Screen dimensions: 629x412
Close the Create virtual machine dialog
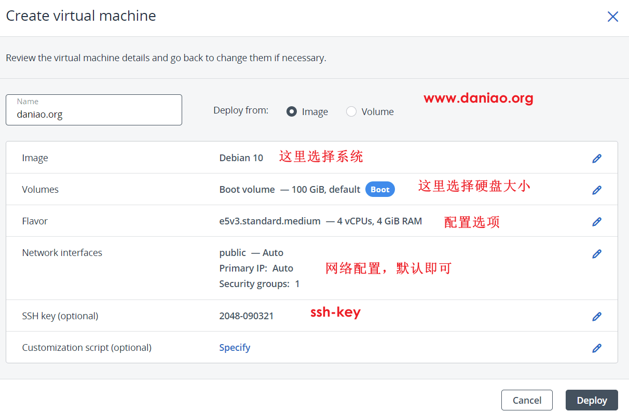pos(612,17)
